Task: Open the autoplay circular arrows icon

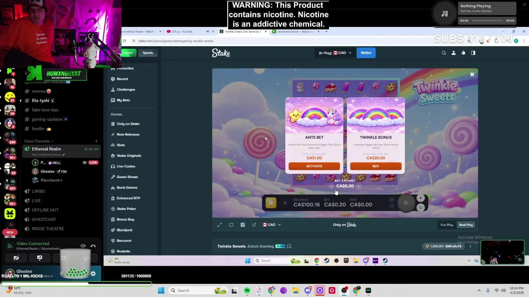Action: [420, 207]
